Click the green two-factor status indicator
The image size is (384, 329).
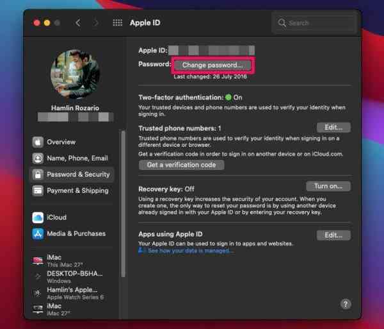[x=228, y=97]
